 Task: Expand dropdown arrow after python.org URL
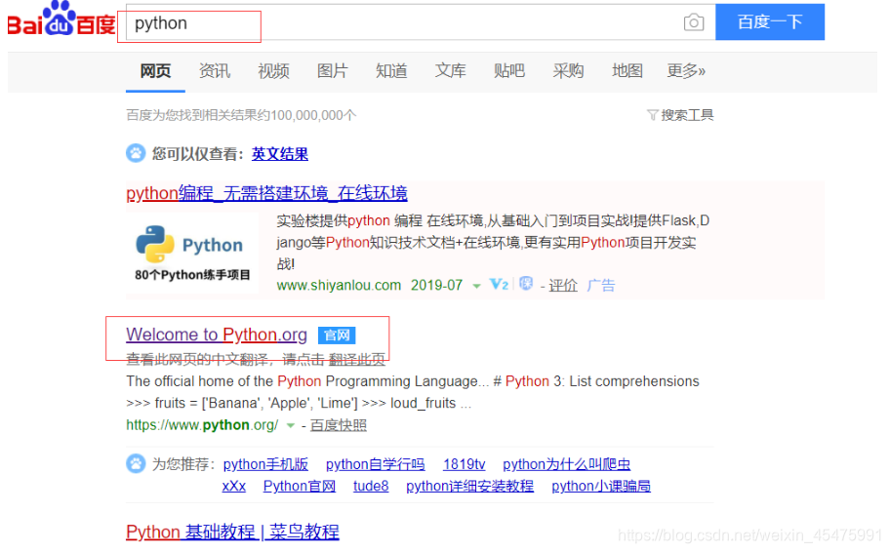[291, 425]
